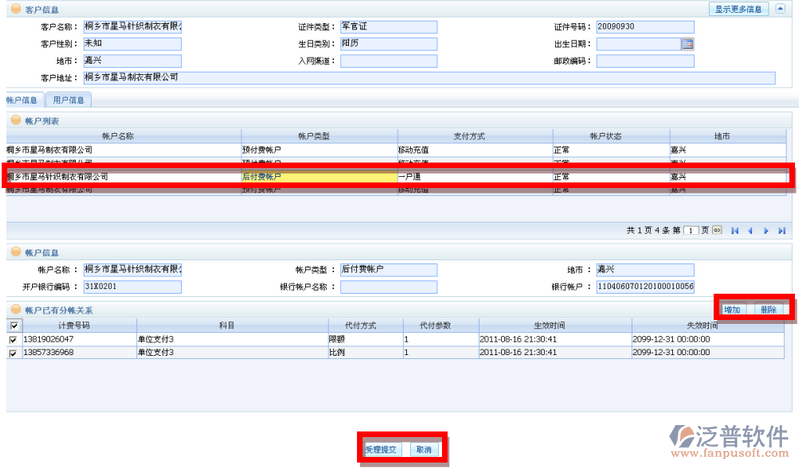Viewport: 799px width, 469px height.
Task: Uncheck the row for 13857336968
Action: pos(13,352)
